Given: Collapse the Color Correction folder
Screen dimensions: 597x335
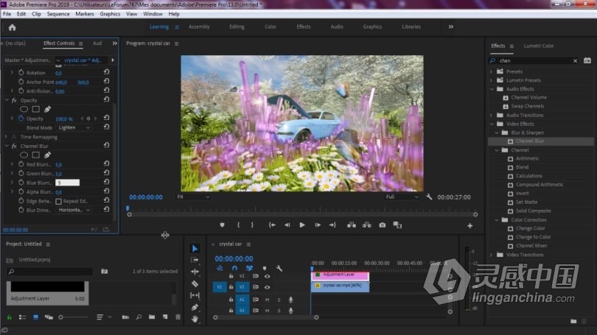Looking at the screenshot, I should point(497,220).
